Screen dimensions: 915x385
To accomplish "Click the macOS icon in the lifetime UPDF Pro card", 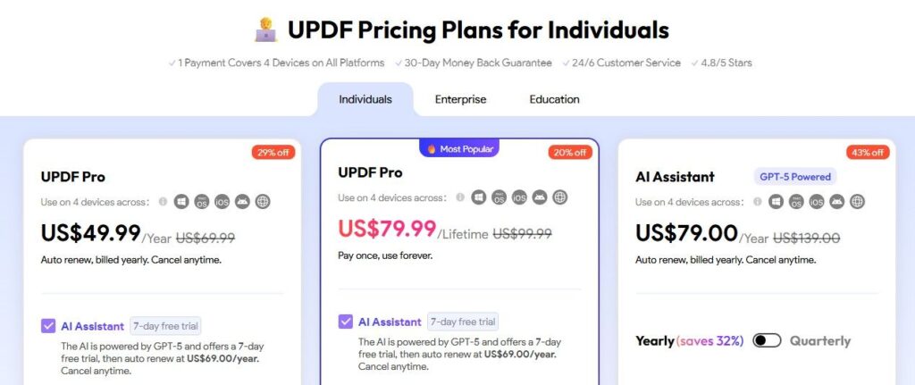I will (x=499, y=197).
